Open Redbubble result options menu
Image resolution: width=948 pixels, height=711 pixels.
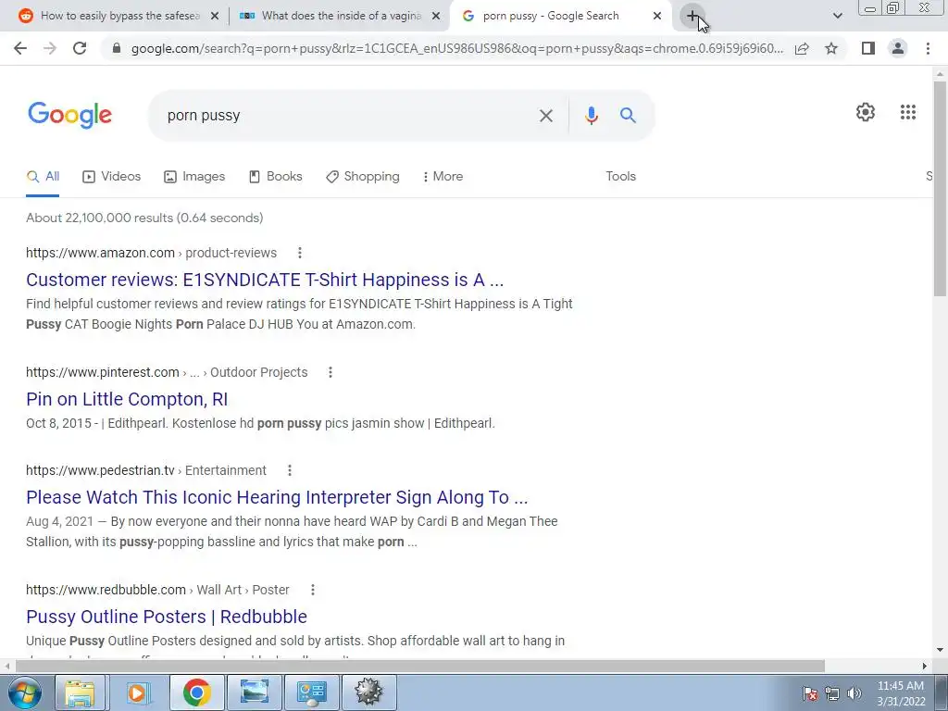tap(313, 590)
